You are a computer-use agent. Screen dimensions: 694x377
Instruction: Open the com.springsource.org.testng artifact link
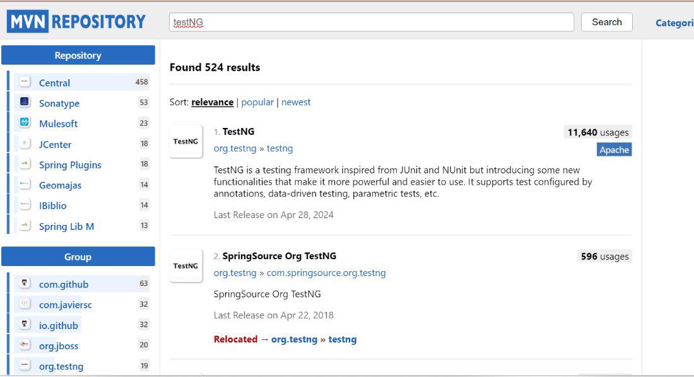pyautogui.click(x=326, y=273)
